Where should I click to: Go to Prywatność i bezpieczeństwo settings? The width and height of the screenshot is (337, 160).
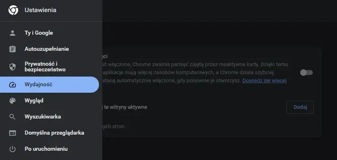point(49,67)
